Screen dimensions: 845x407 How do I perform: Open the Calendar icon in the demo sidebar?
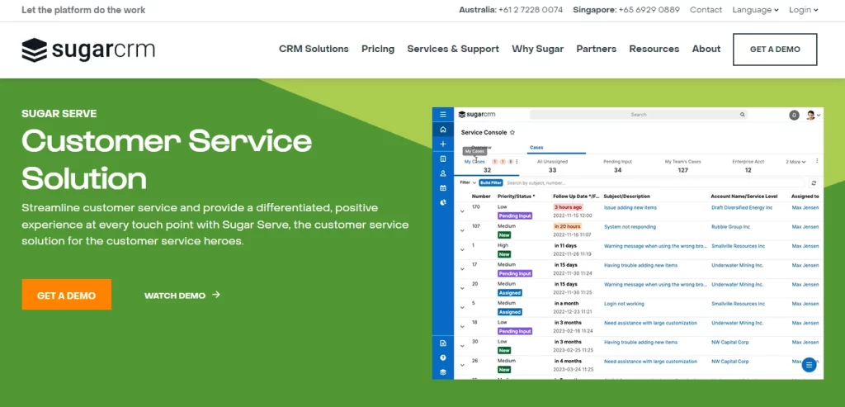click(x=443, y=188)
